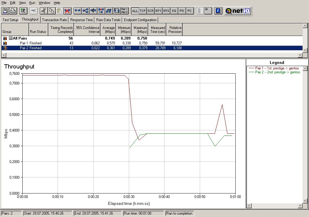Screen dimensions: 309x217
Task: Click the Minimum (Mbps) column header
Action: point(124,30)
